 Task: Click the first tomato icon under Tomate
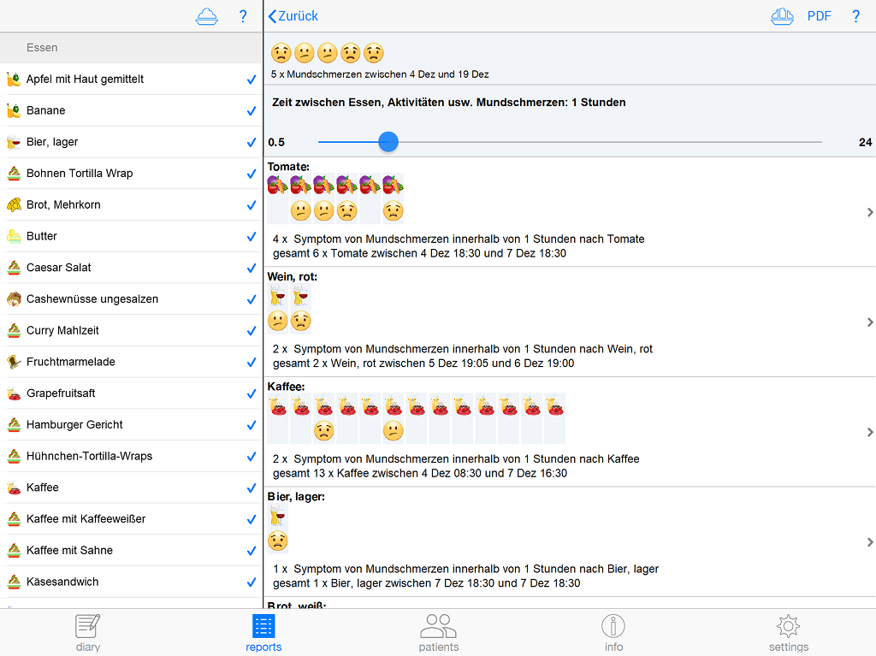278,185
